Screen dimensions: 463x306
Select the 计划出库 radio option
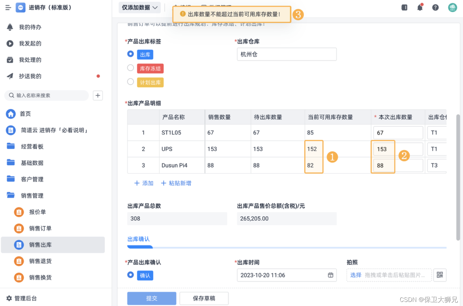coord(131,82)
